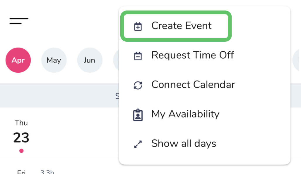Switch to the Jun month pill

tap(90, 60)
